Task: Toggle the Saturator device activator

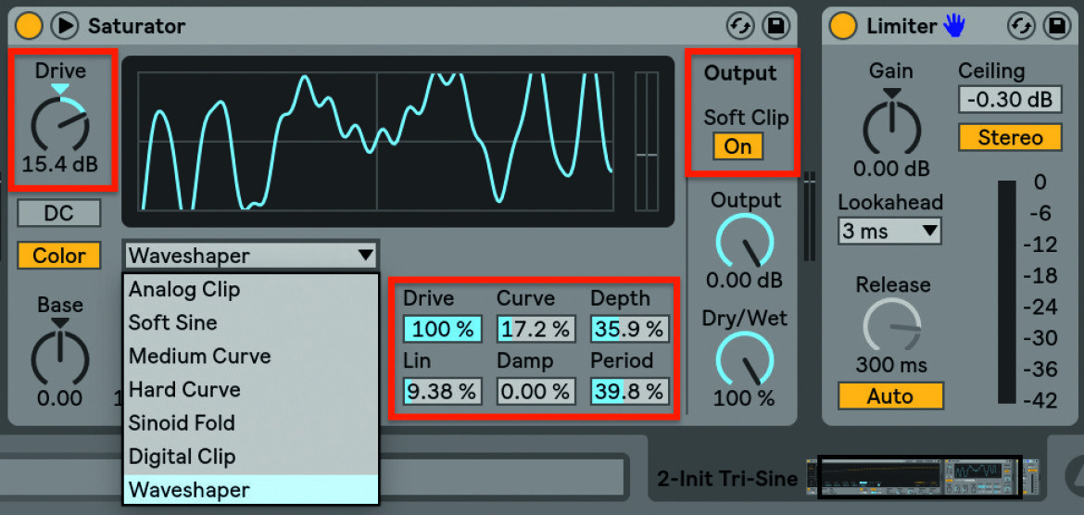Action: click(x=29, y=26)
